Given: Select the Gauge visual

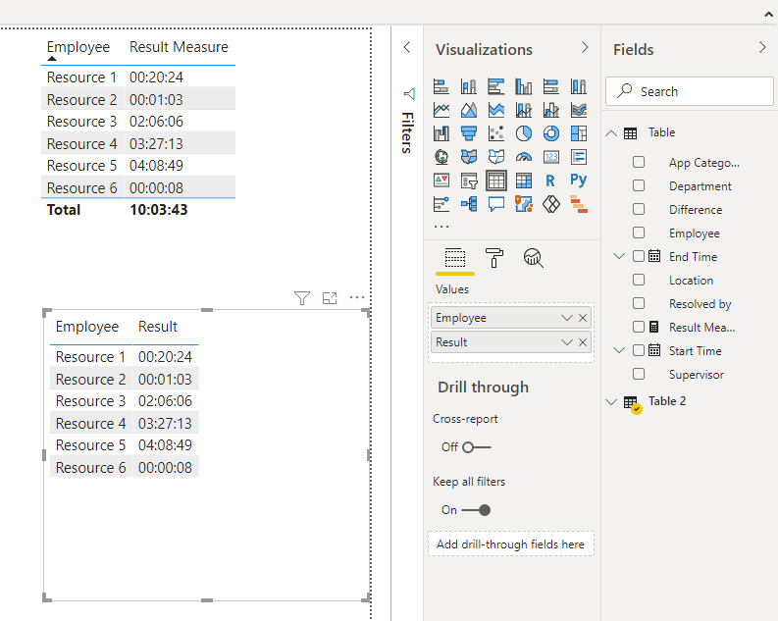Looking at the screenshot, I should [524, 157].
